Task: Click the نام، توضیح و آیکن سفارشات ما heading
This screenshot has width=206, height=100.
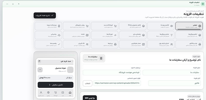Action: click(185, 60)
